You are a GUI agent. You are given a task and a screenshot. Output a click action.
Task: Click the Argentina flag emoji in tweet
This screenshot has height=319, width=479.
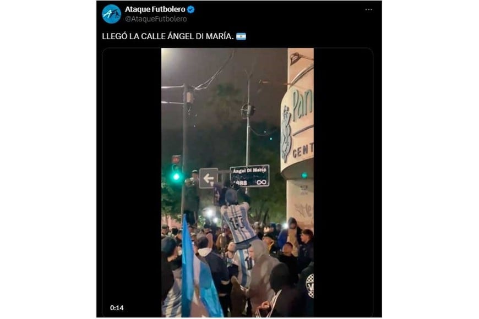[241, 36]
